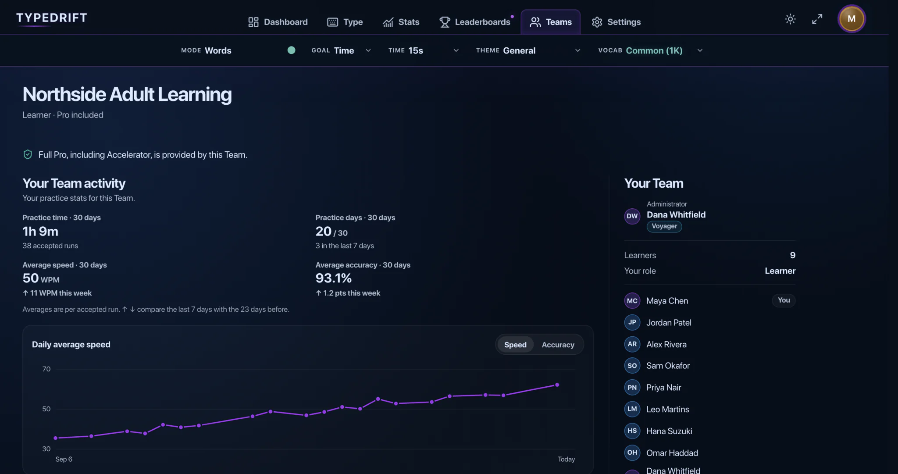The height and width of the screenshot is (474, 898).
Task: Click the 50 WPM average speed
Action: [41, 278]
